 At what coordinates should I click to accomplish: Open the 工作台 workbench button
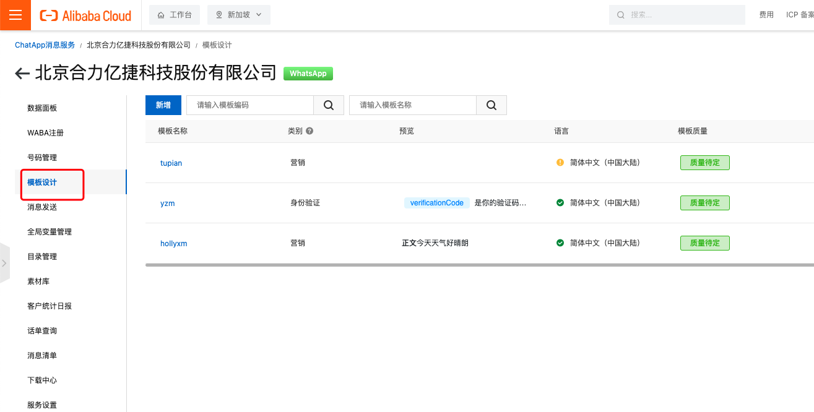[175, 15]
